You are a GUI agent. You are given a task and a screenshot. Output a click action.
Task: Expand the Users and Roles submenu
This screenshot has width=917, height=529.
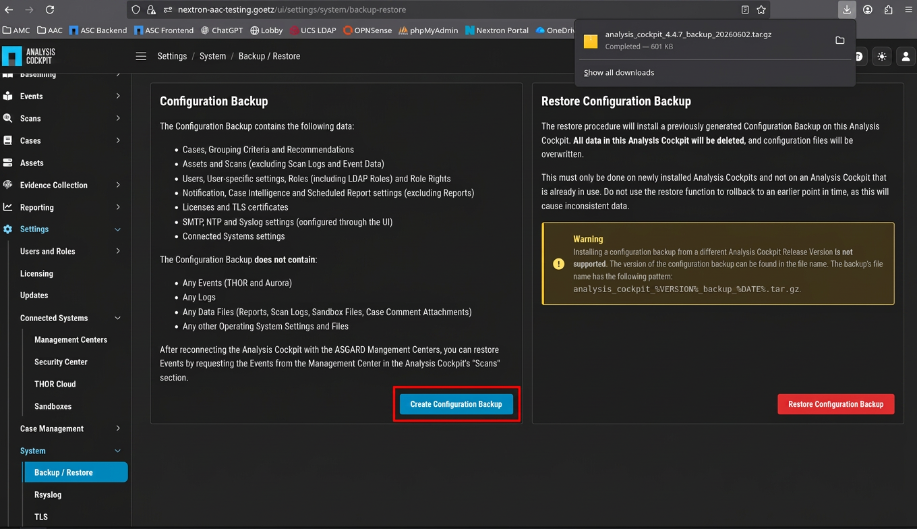click(118, 251)
